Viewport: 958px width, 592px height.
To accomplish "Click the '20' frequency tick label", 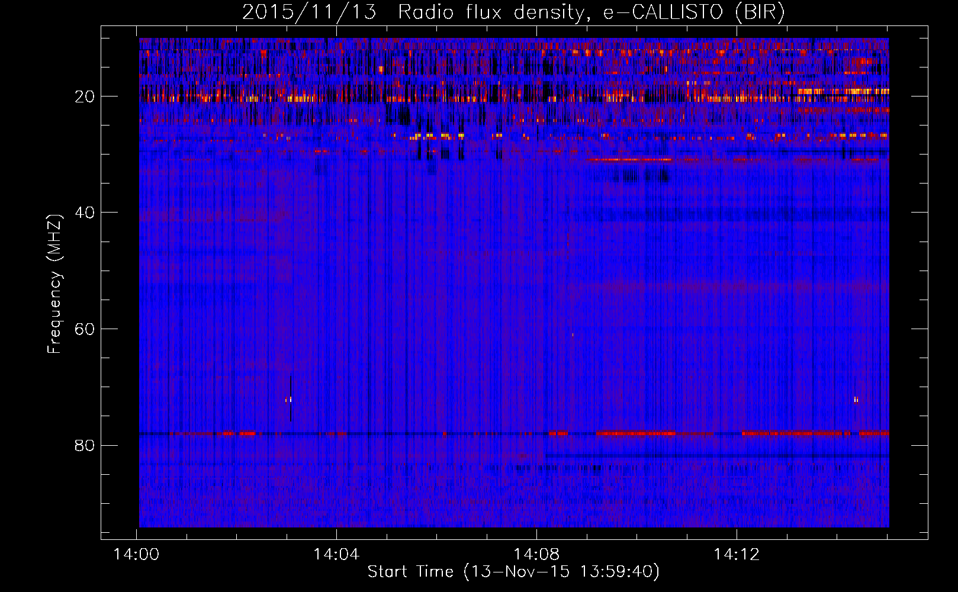I will pyautogui.click(x=85, y=96).
